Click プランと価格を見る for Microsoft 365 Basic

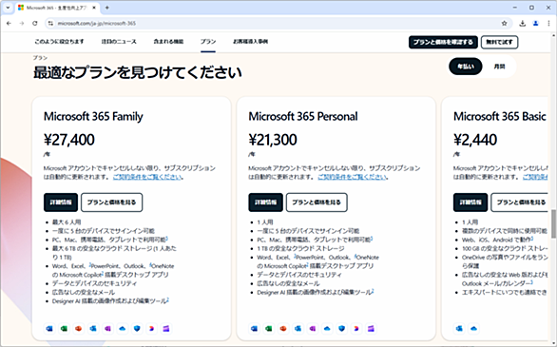pyautogui.click(x=519, y=202)
